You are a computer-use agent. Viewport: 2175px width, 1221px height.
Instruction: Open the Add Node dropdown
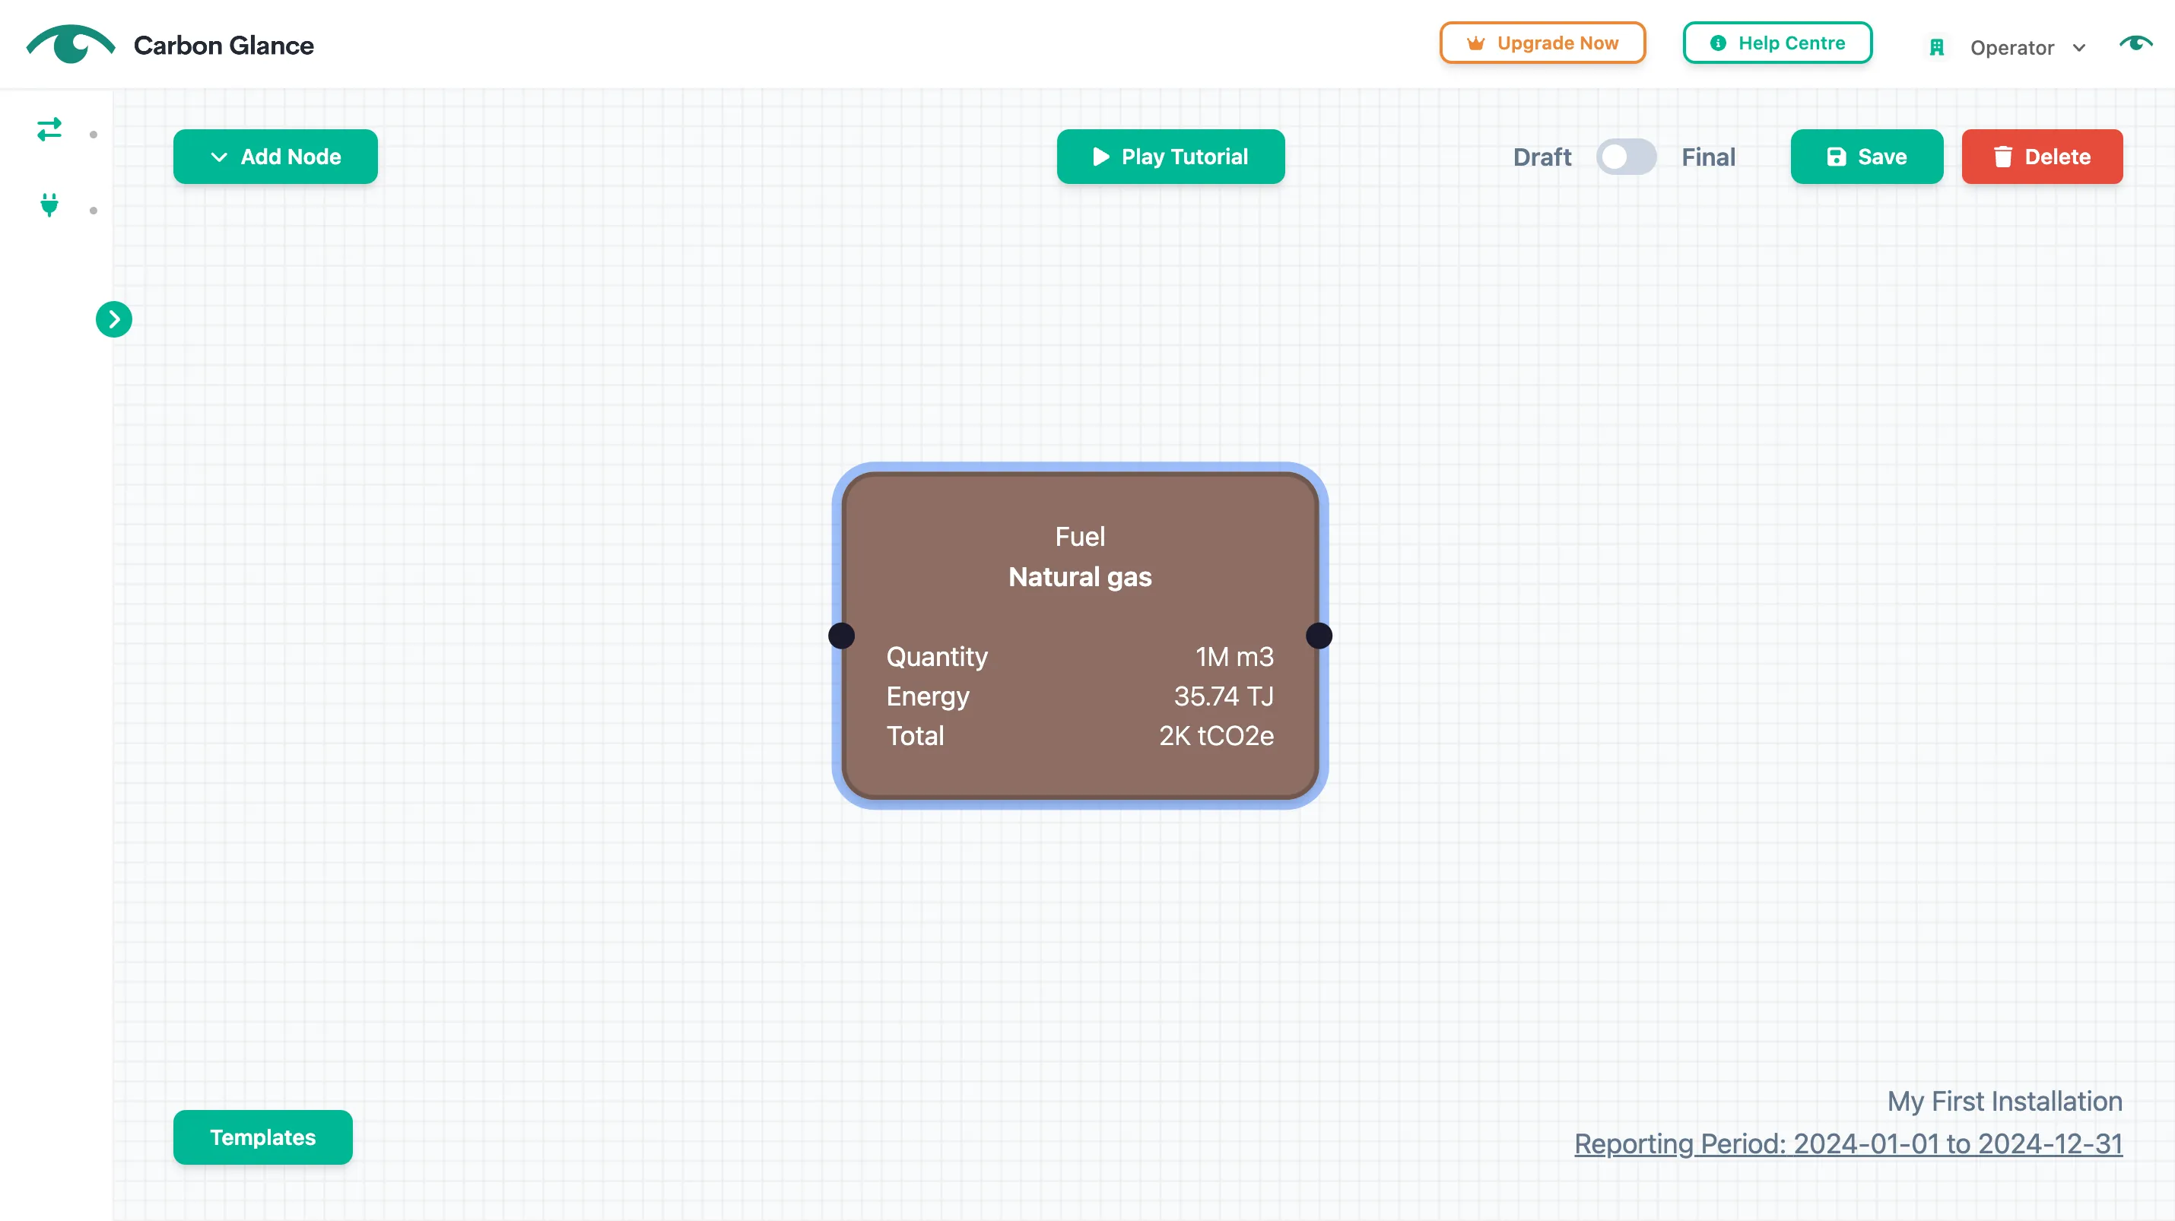[x=275, y=157]
